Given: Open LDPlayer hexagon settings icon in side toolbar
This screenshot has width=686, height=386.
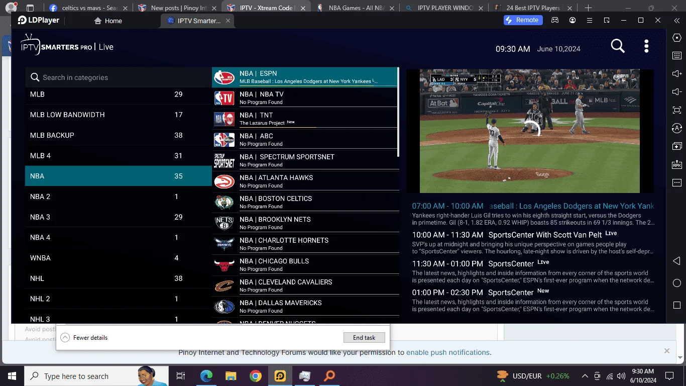Looking at the screenshot, I should (x=676, y=38).
